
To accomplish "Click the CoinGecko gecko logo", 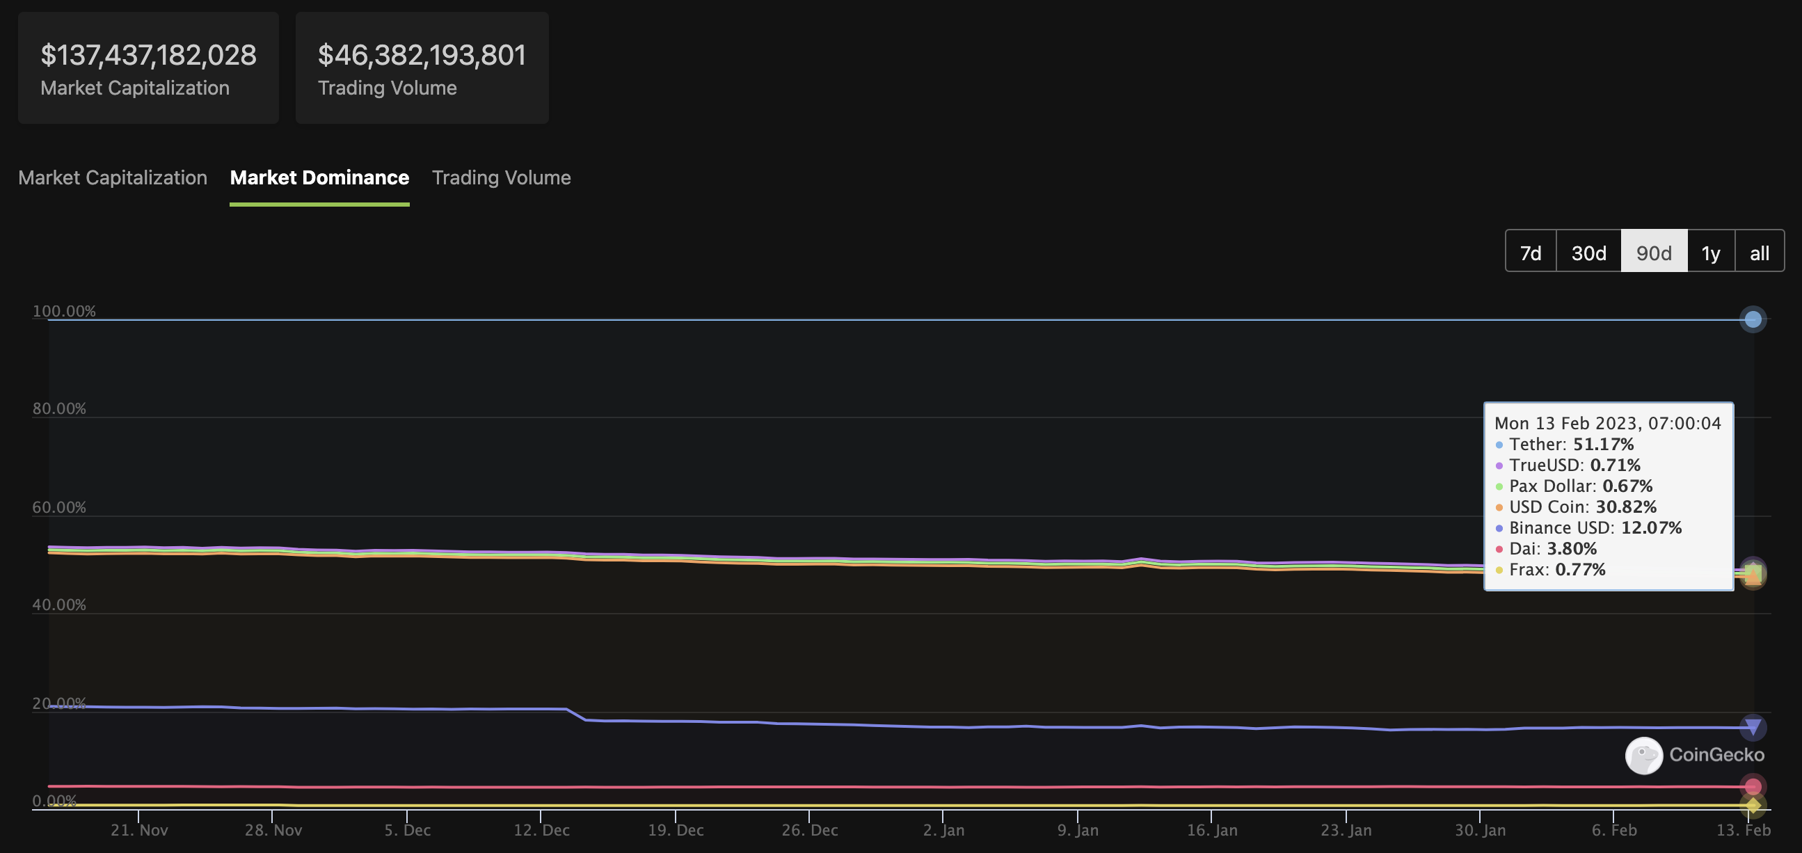I will pyautogui.click(x=1643, y=755).
